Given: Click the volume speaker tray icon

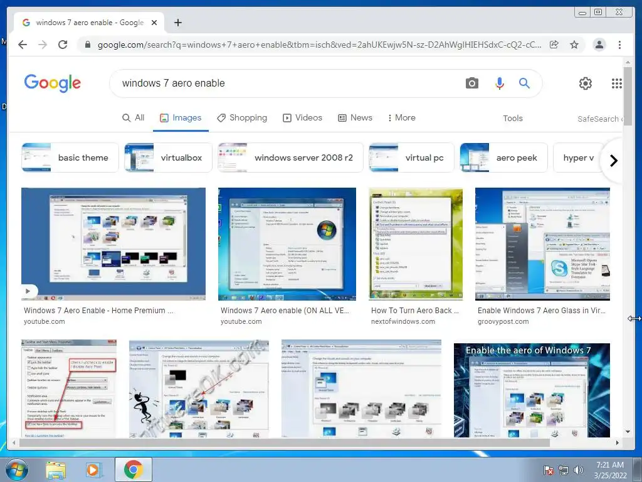Looking at the screenshot, I should 579,470.
